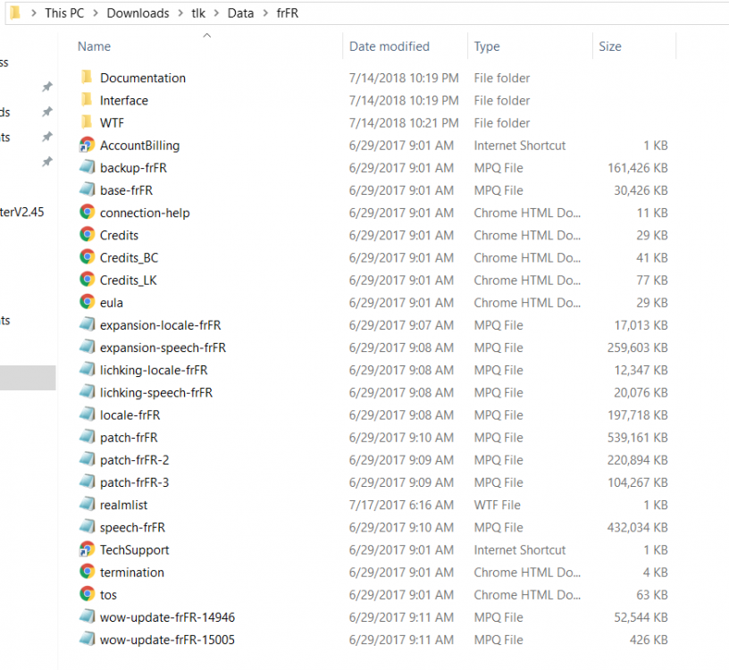This screenshot has height=670, width=729.
Task: Select the patch-frFR file icon
Action: click(x=87, y=437)
